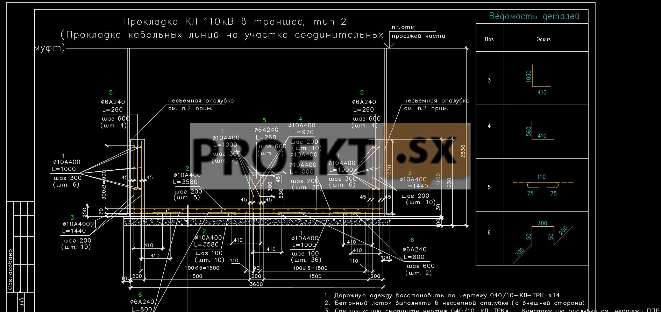Click the heading "Ведомость деталей"
Viewport: 661px width, 312px height.
click(534, 16)
